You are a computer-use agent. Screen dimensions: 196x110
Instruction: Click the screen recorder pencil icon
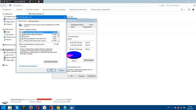click(30, 2)
